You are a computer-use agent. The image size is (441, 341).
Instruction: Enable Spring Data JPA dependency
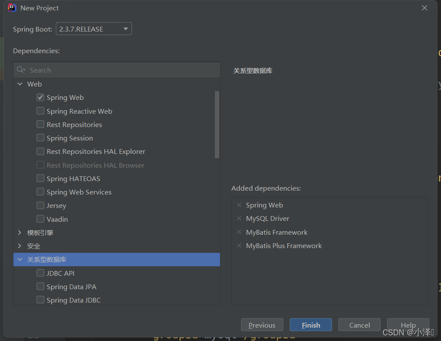(x=40, y=287)
